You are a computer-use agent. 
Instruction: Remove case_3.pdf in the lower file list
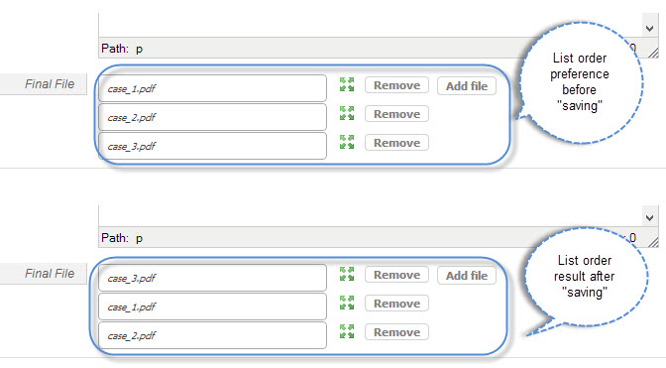[x=396, y=275]
